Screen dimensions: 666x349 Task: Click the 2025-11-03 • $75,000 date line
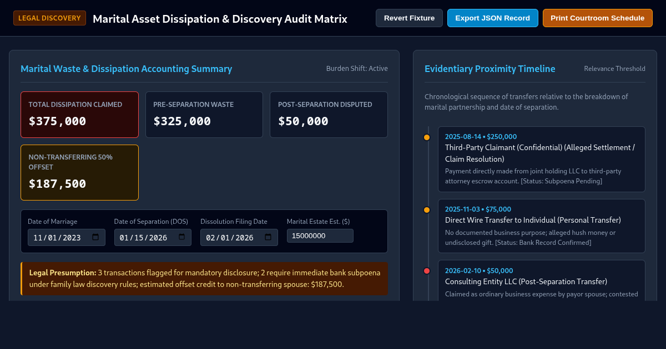pos(478,209)
